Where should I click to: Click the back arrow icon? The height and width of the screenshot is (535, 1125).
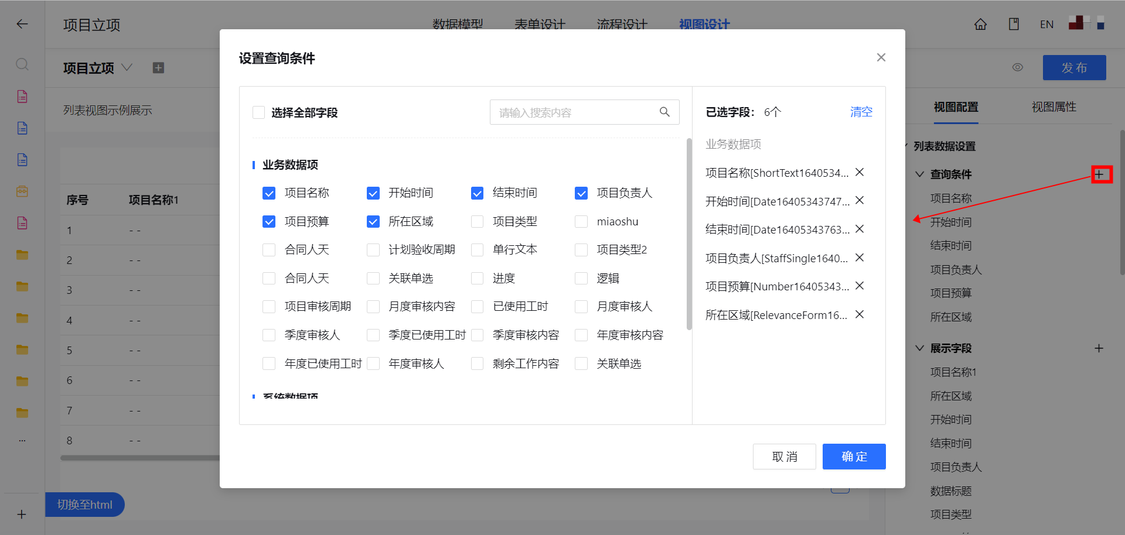point(22,24)
